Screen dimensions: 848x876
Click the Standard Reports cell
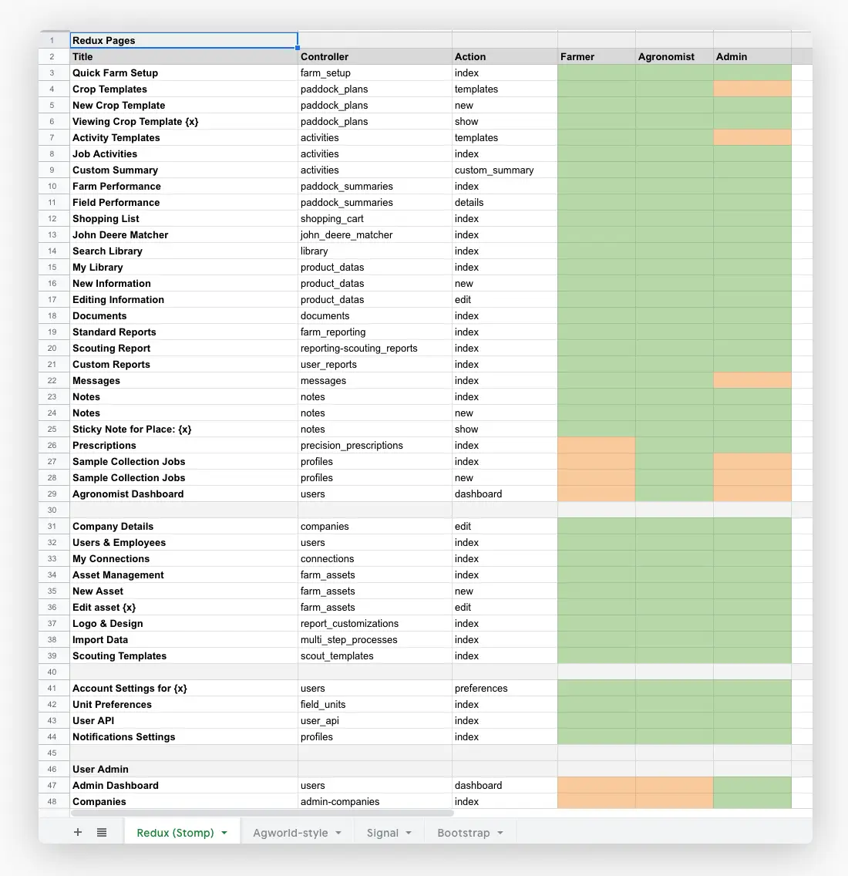coord(184,332)
